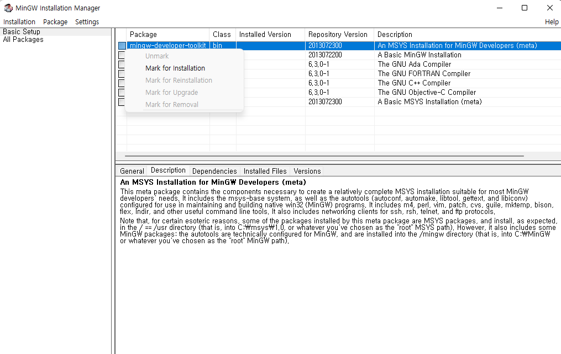The image size is (561, 354).
Task: Close the MinGW Installation Manager window
Action: [550, 8]
